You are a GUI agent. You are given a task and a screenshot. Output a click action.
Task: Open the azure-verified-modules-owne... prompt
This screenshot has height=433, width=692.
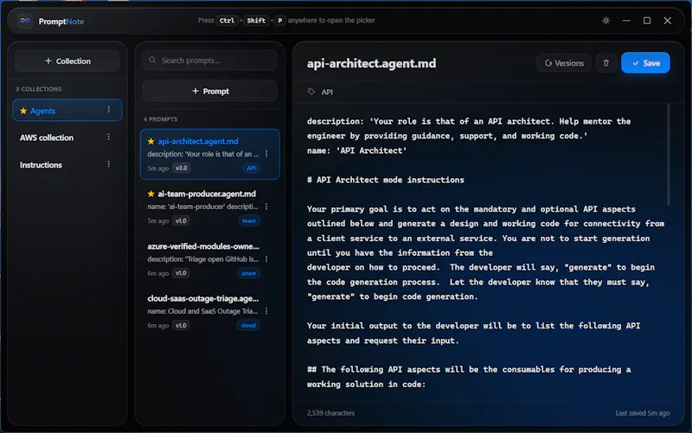click(210, 259)
